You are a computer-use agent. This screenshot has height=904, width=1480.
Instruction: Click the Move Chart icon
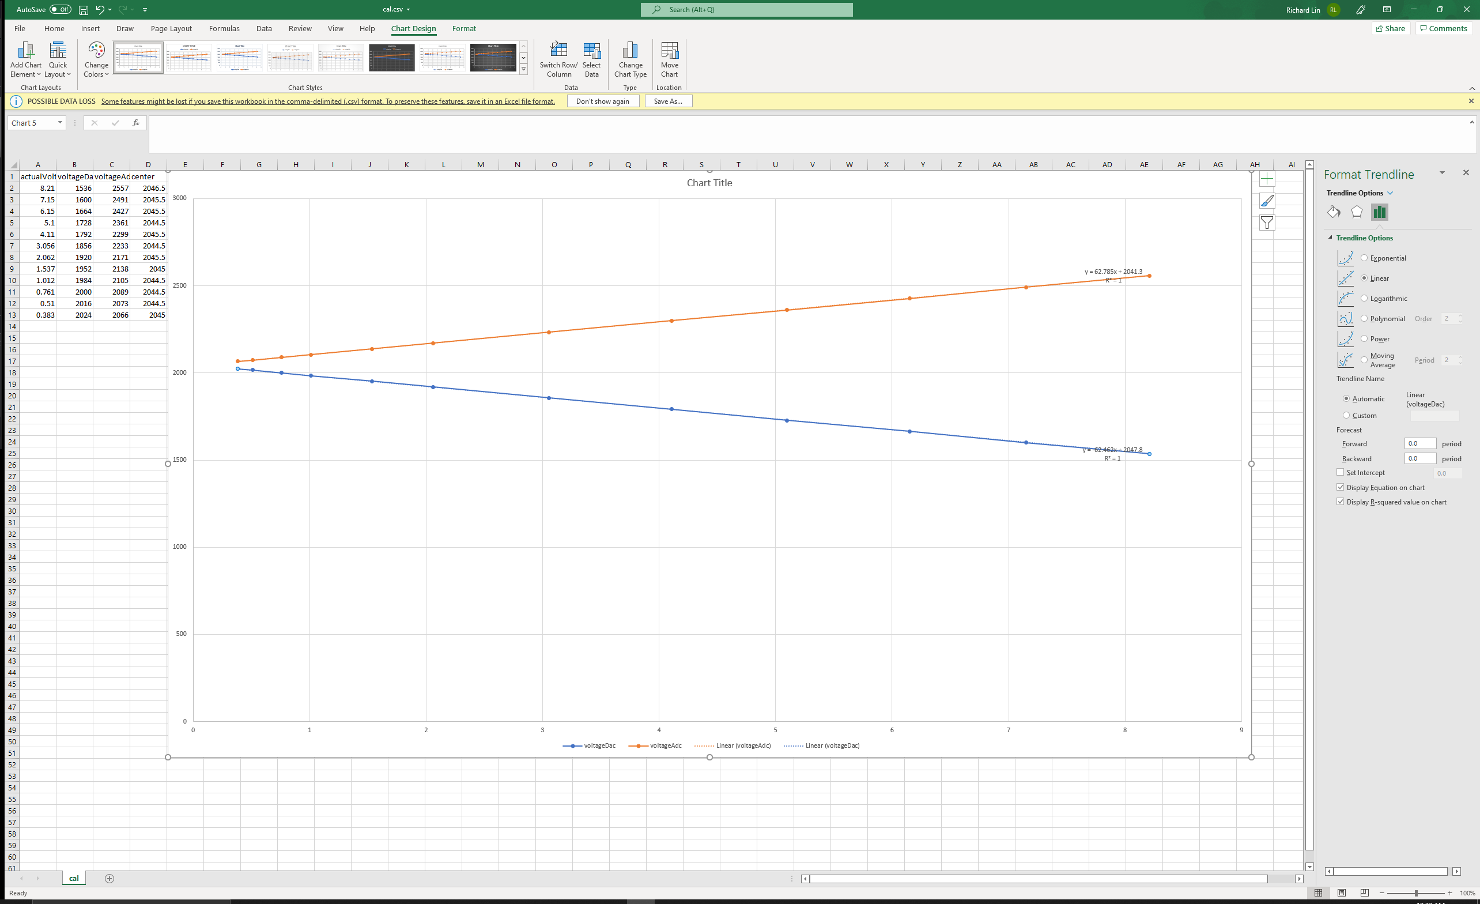[669, 51]
